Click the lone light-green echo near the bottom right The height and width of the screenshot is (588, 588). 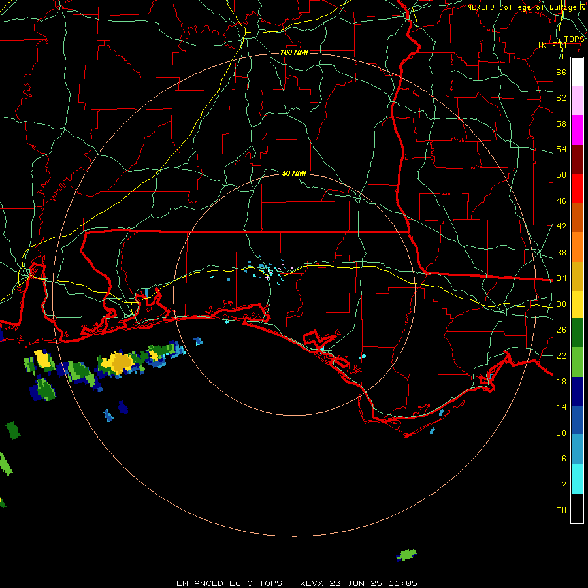[406, 555]
